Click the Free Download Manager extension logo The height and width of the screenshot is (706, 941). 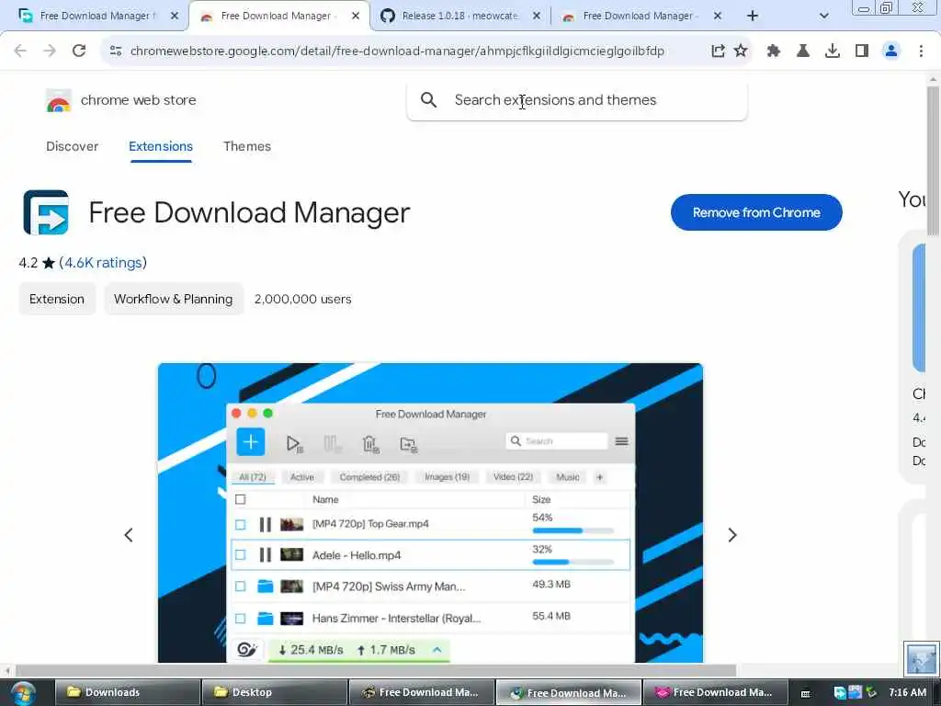(46, 212)
